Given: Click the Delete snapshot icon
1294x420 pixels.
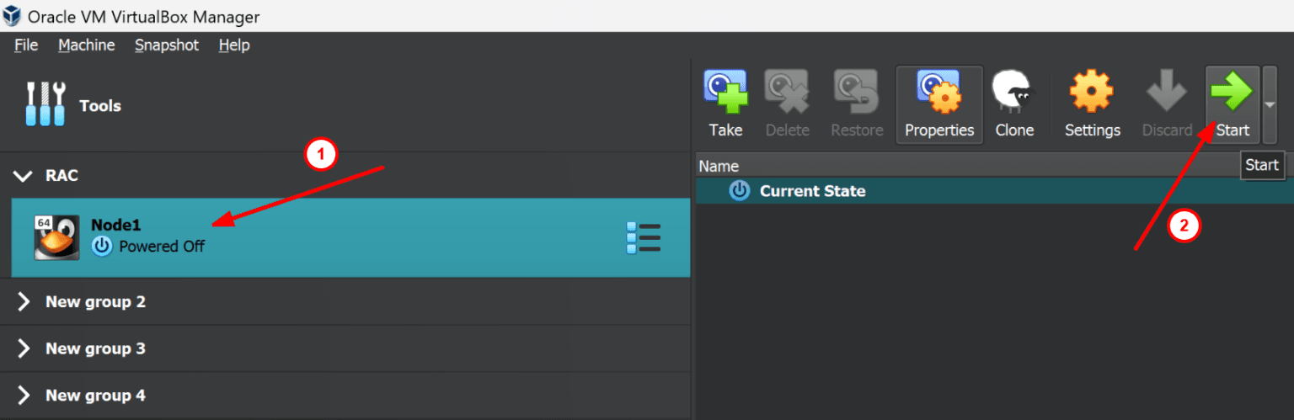Looking at the screenshot, I should click(787, 93).
